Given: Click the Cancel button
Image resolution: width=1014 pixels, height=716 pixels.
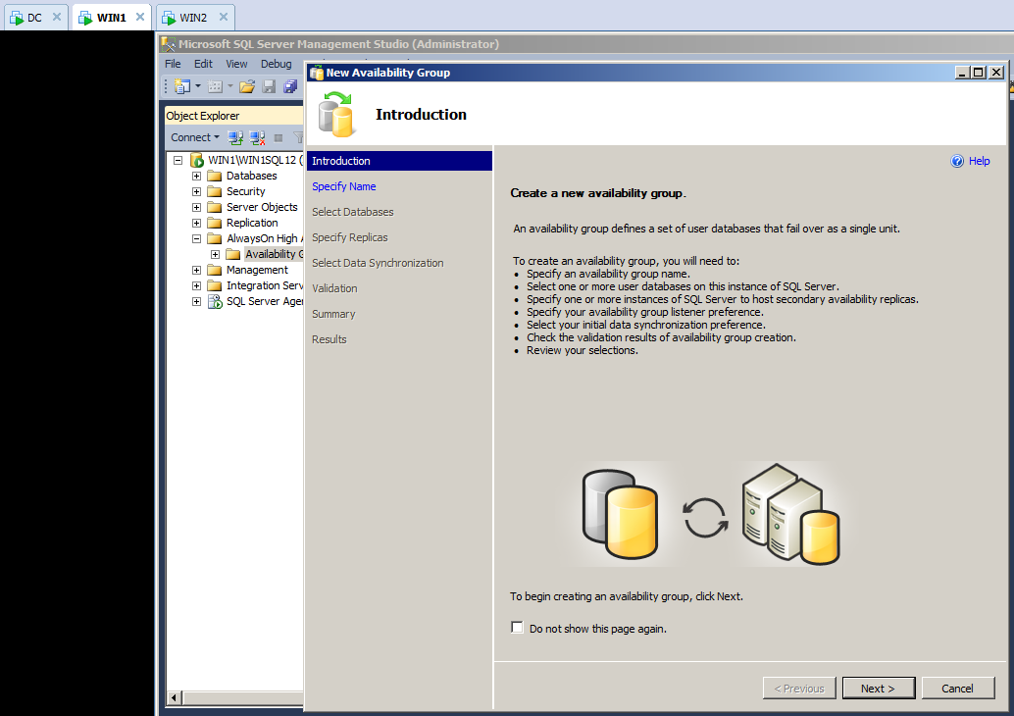Looking at the screenshot, I should tap(958, 689).
